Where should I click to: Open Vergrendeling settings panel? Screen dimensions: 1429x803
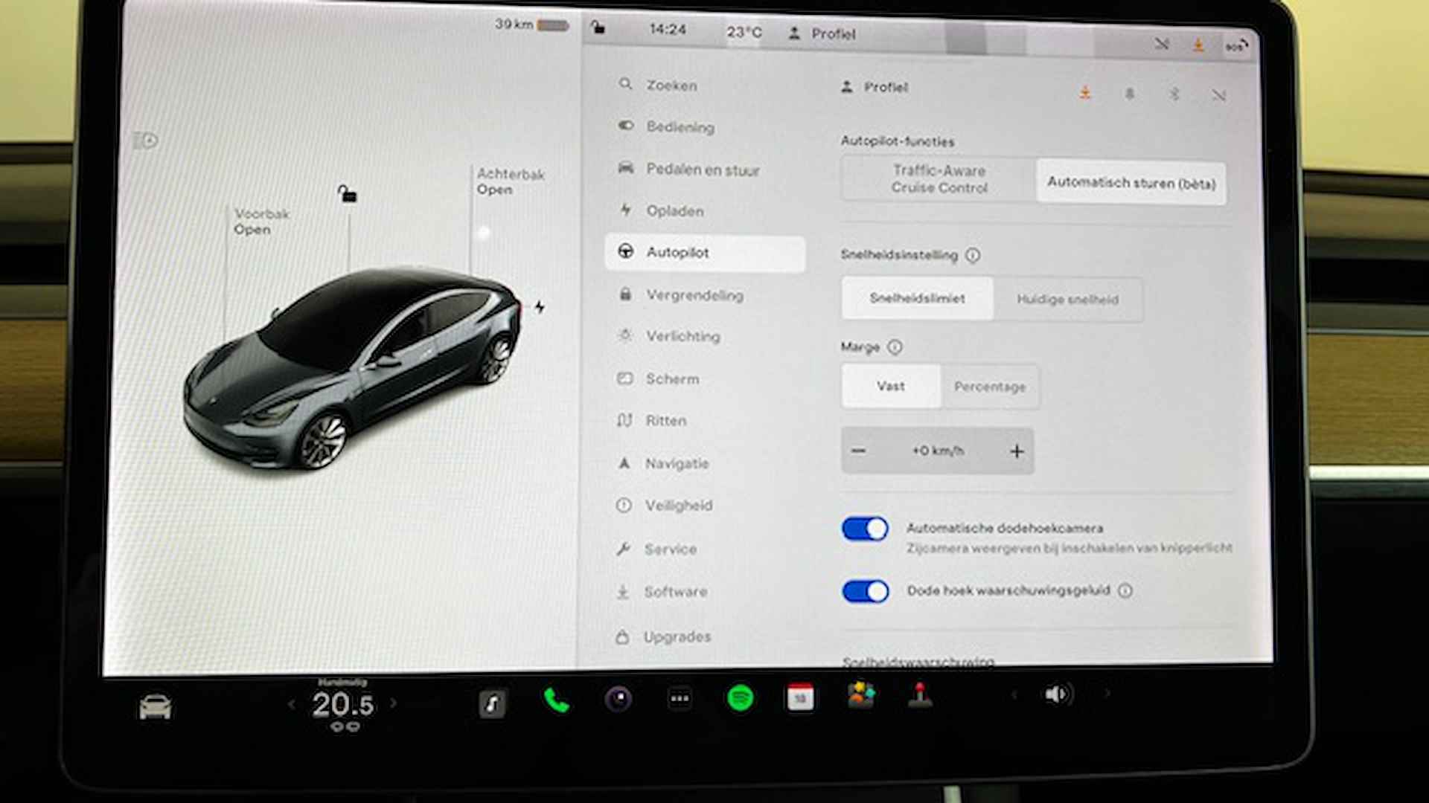click(x=694, y=294)
